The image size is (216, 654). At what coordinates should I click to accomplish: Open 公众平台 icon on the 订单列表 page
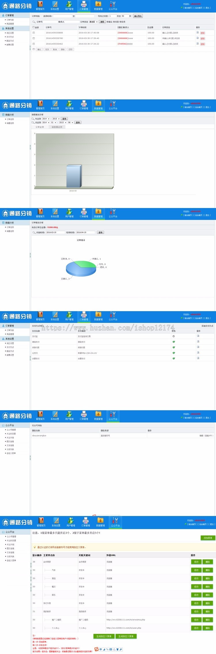[x=113, y=4]
